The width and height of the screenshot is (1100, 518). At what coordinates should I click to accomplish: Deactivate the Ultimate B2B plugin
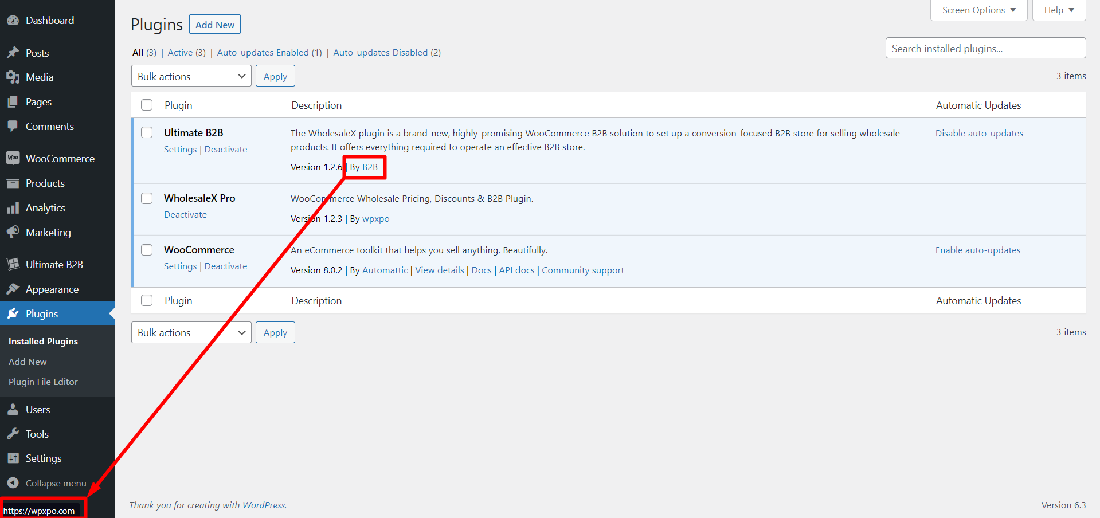pyautogui.click(x=226, y=149)
